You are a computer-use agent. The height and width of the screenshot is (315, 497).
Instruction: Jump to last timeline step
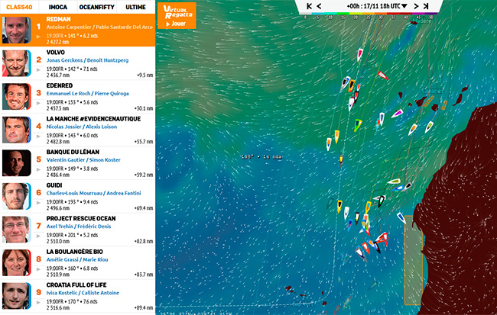tap(426, 6)
